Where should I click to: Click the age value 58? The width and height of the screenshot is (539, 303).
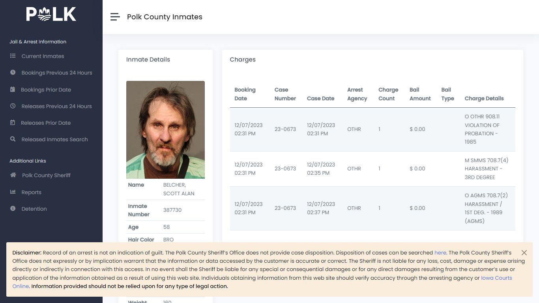(167, 227)
